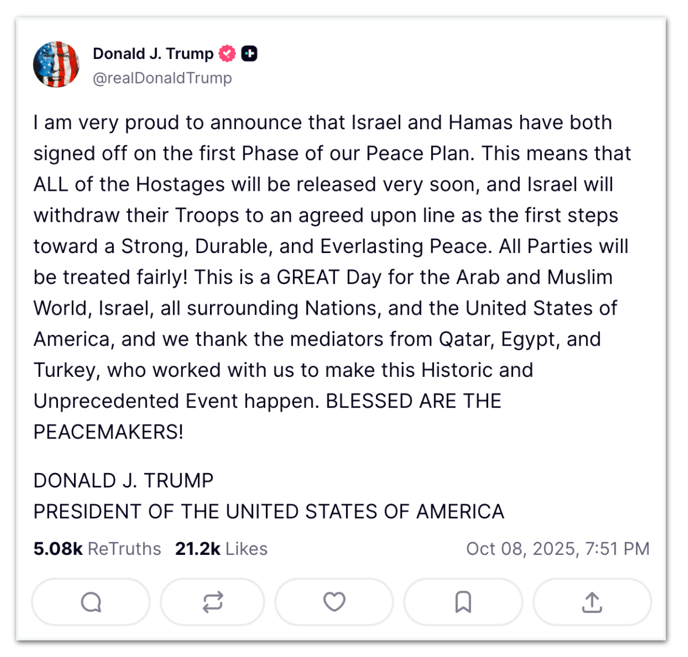The height and width of the screenshot is (657, 688).
Task: Click the @realDonaldTrump handle
Action: pos(162,78)
